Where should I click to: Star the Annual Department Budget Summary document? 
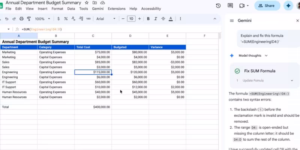point(87,3)
